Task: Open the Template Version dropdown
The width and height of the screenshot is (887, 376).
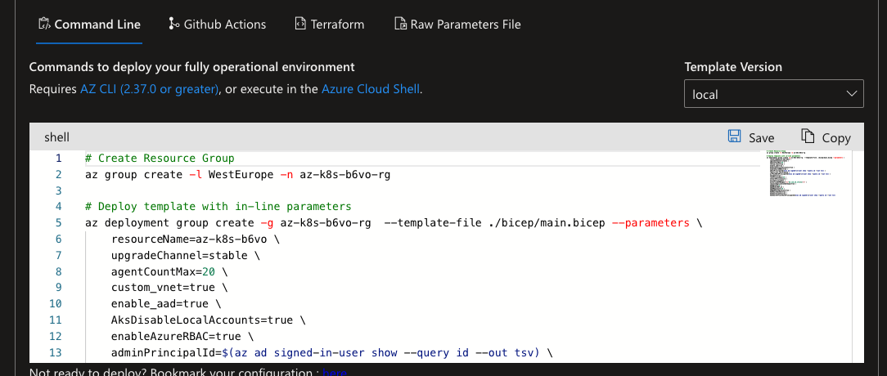Action: coord(773,94)
